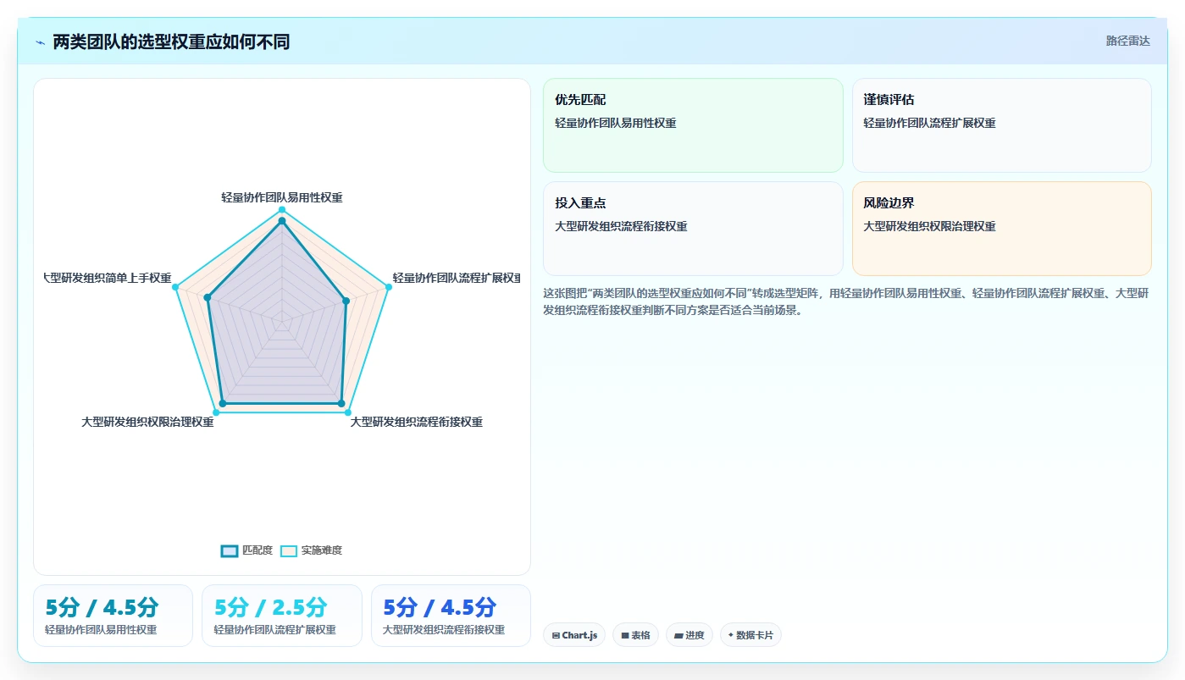Image resolution: width=1185 pixels, height=680 pixels.
Task: Click outer radar point near 大型研发组织简单上手权重
Action: click(175, 287)
